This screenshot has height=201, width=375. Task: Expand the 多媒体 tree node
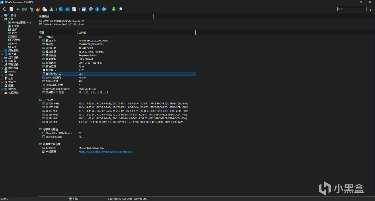coord(2,61)
